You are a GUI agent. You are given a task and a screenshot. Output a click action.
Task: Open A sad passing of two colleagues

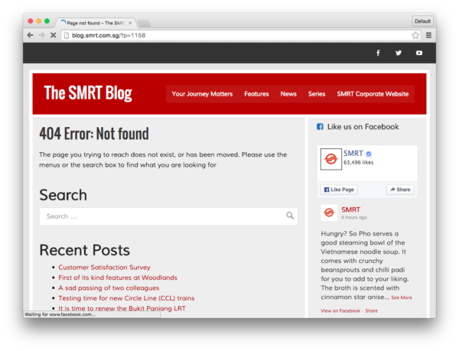[109, 288]
